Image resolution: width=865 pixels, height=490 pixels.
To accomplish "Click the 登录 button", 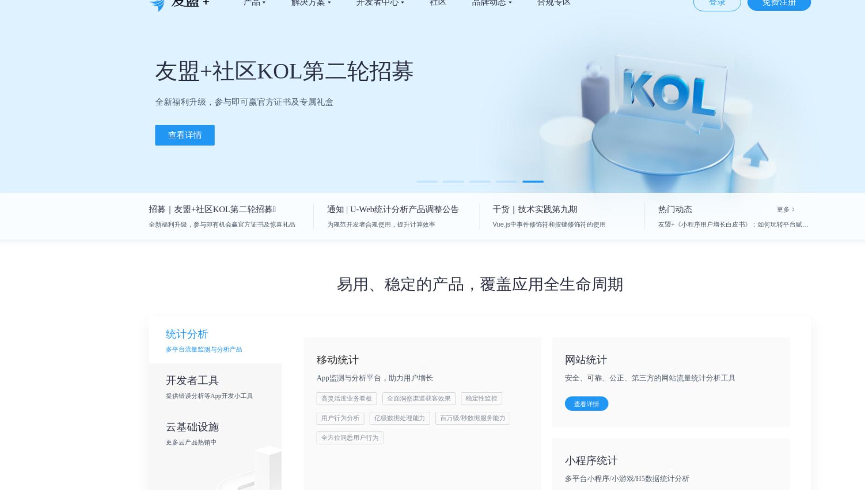I will pyautogui.click(x=717, y=3).
